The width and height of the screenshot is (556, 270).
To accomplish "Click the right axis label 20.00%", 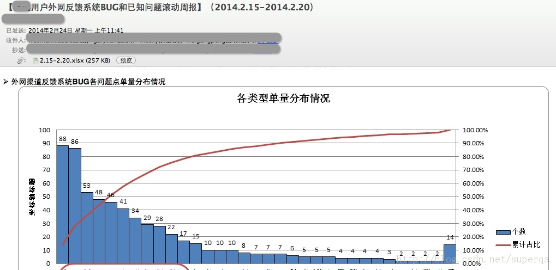I will pyautogui.click(x=474, y=237).
